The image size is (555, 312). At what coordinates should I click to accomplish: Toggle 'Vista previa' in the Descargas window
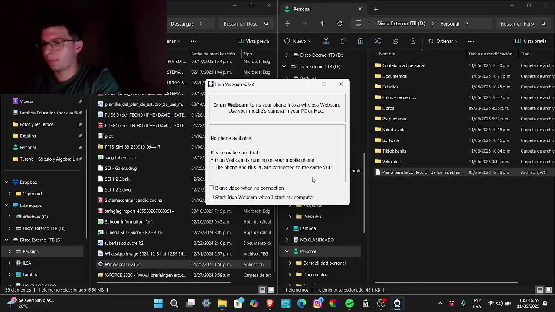pos(253,41)
